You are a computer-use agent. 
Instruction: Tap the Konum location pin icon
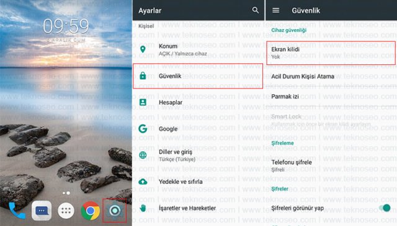click(x=143, y=50)
